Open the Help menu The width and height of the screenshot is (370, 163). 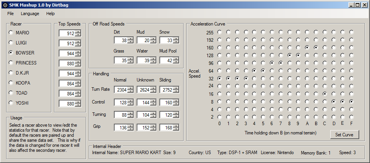click(x=50, y=14)
